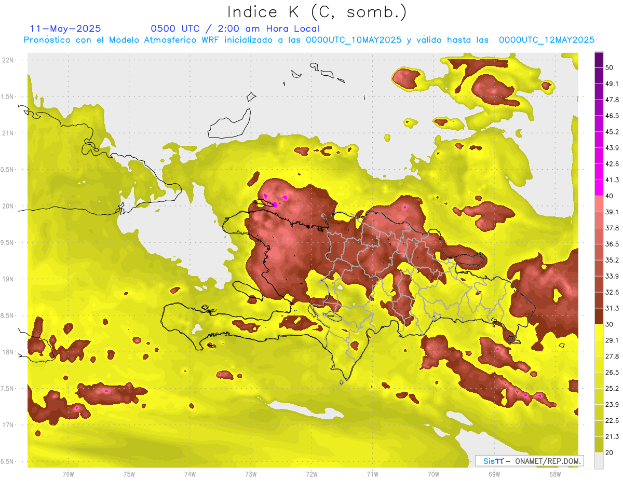Viewport: 623px width, 481px height.
Task: Click the "41.3" color scale label
Action: [x=612, y=180]
